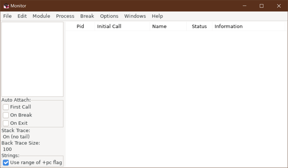Click the Name column header
The width and height of the screenshot is (288, 168).
[x=168, y=26]
